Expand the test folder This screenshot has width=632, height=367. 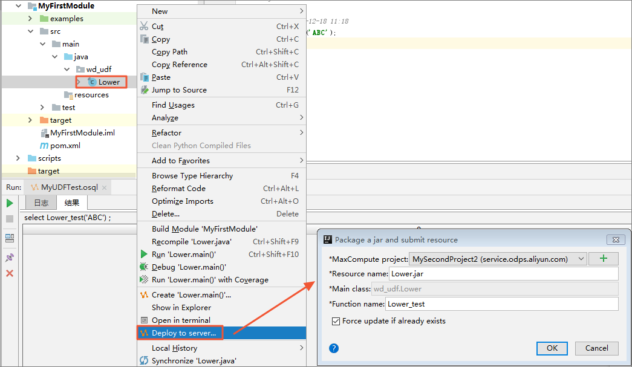pyautogui.click(x=42, y=108)
